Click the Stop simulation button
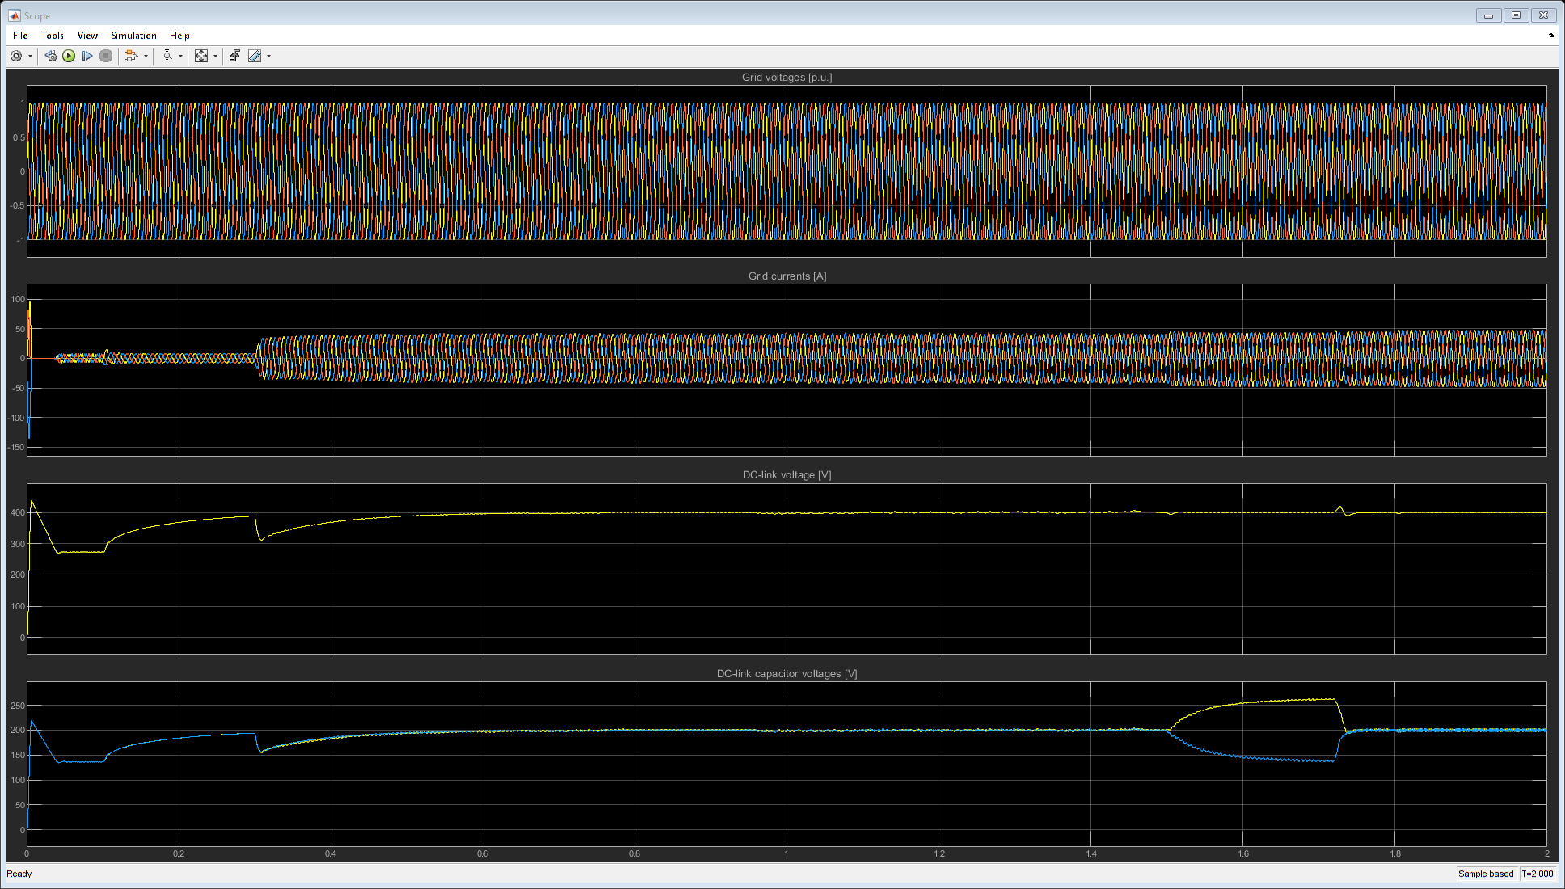Viewport: 1565px width, 889px height. point(106,56)
